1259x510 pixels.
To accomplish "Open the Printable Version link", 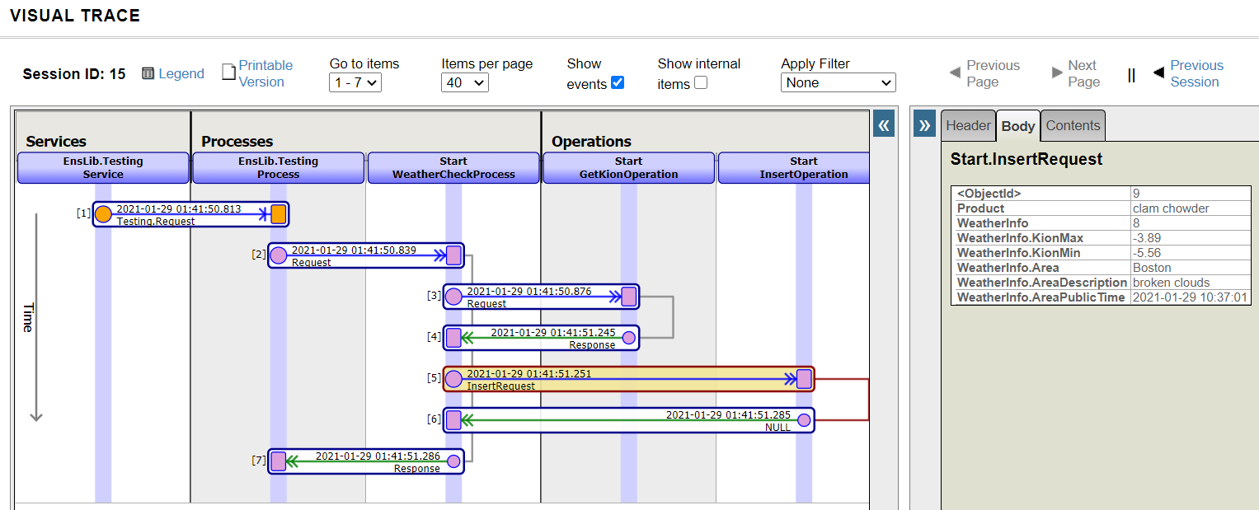I will pyautogui.click(x=265, y=73).
